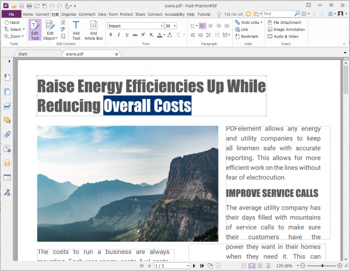Image resolution: width=350 pixels, height=271 pixels.
Task: Apply strikethrough formatting
Action: pyautogui.click(x=135, y=34)
